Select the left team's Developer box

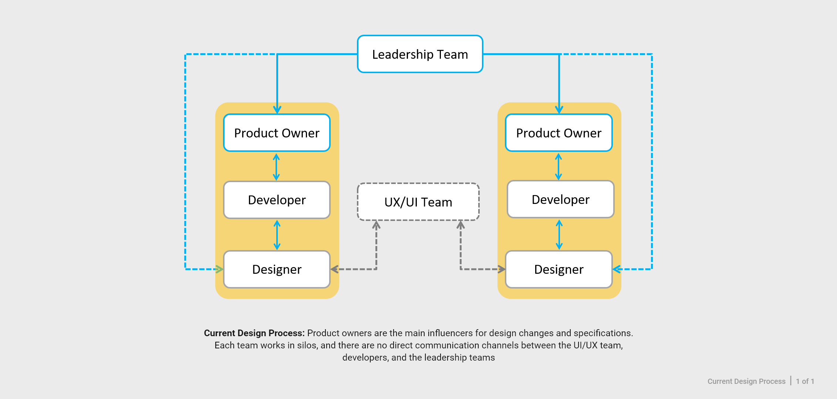coord(277,200)
